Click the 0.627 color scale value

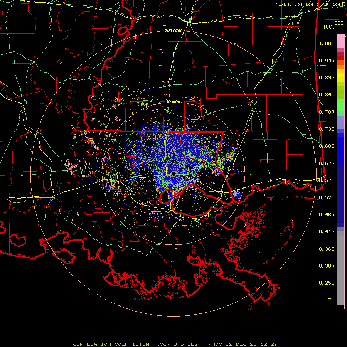pos(327,163)
